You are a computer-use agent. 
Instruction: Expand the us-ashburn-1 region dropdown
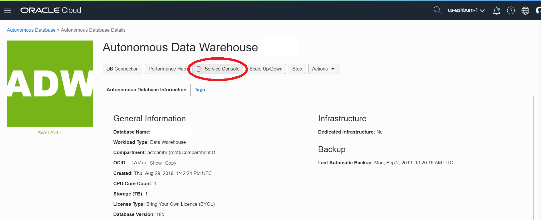click(466, 10)
